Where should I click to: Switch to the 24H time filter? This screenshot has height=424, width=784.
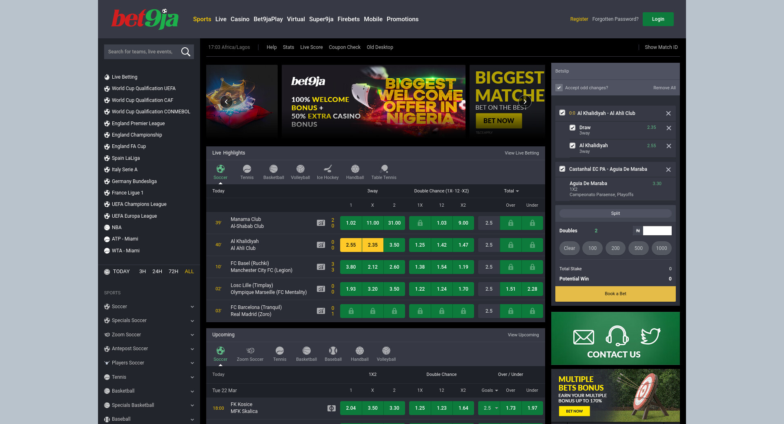[157, 272]
